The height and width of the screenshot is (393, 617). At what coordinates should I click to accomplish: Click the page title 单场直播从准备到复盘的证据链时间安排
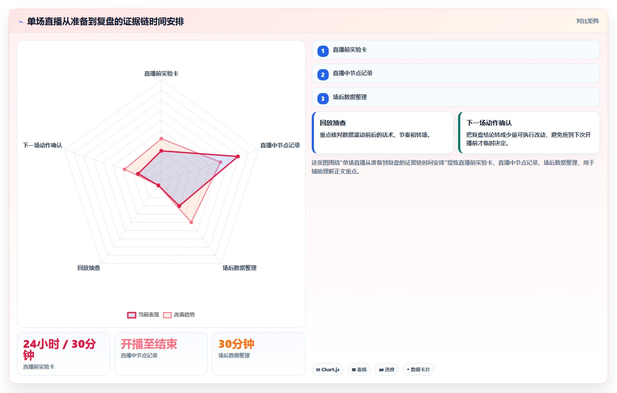(x=105, y=21)
